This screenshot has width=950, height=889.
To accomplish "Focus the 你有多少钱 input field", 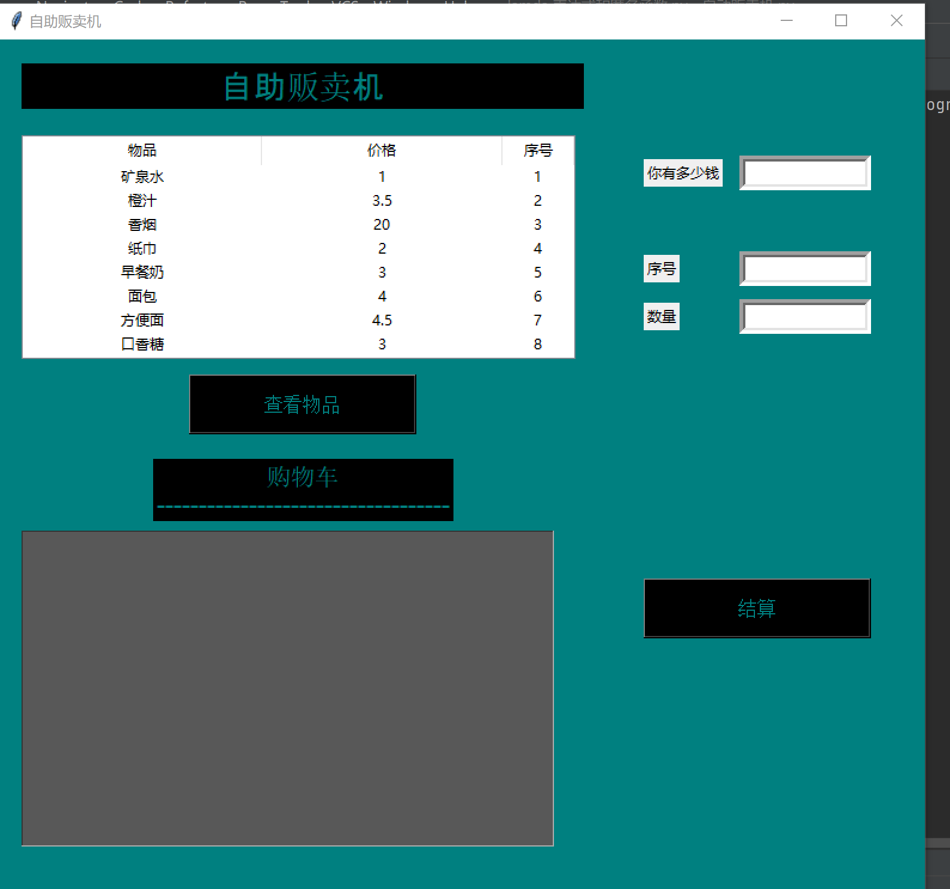I will (x=805, y=173).
